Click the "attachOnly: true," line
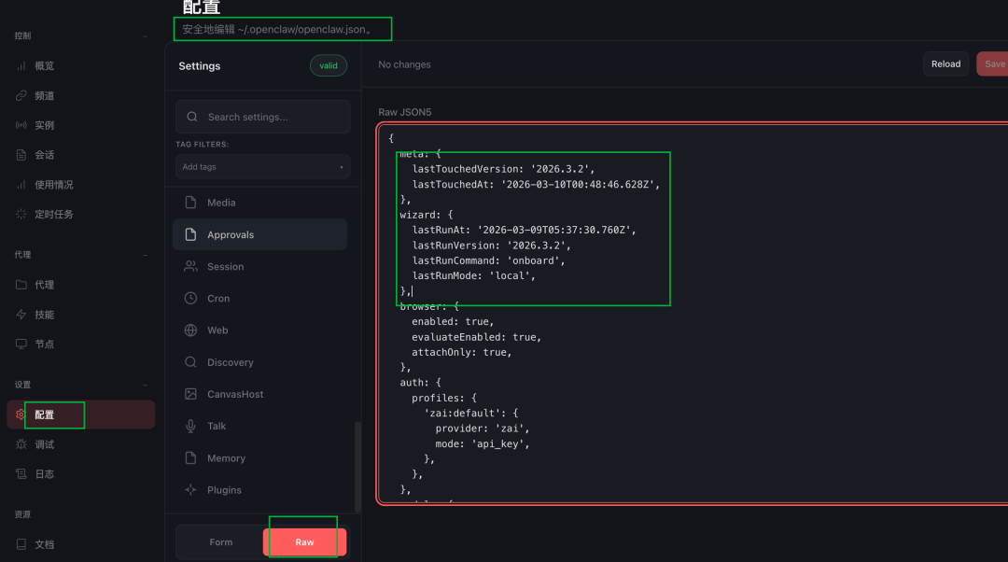The height and width of the screenshot is (562, 1008). pos(462,352)
